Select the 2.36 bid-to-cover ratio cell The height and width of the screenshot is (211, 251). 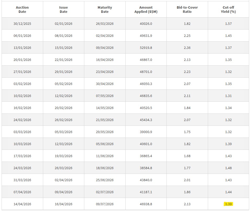[x=187, y=48]
